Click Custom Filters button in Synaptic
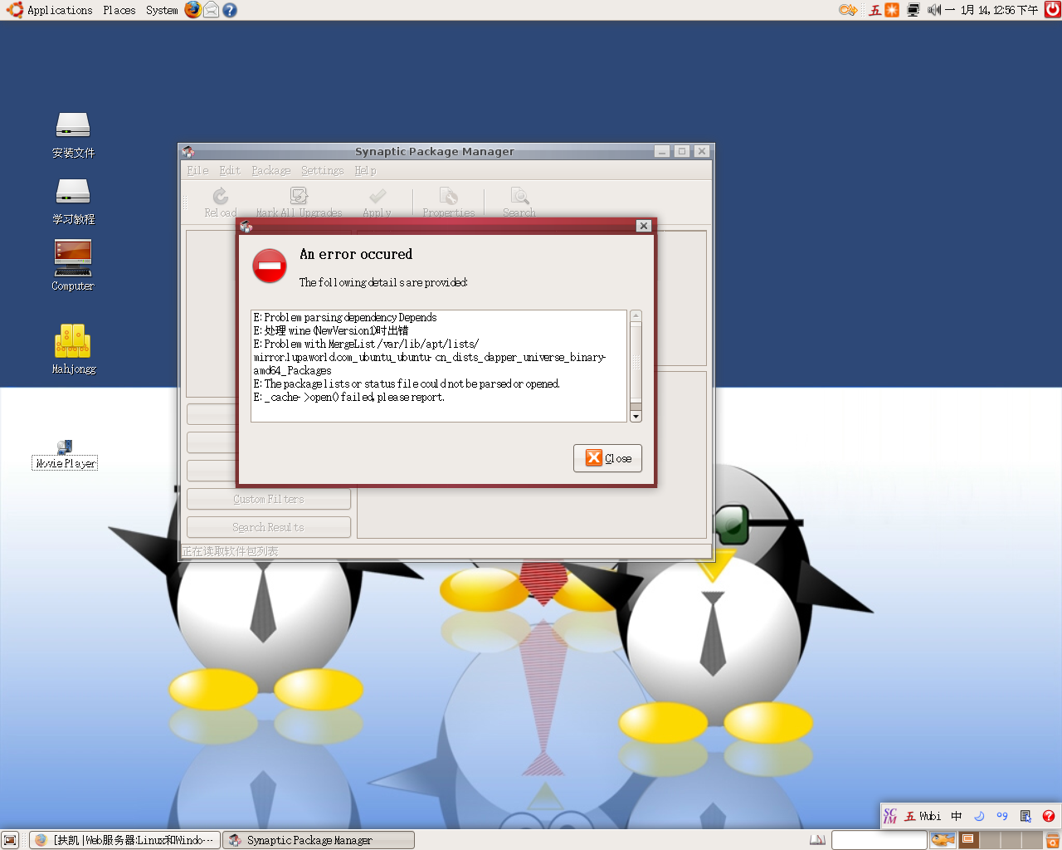Image resolution: width=1062 pixels, height=850 pixels. [269, 499]
